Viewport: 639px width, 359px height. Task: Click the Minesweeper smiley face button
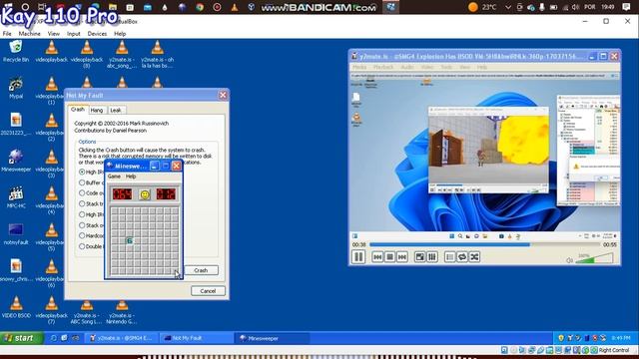tap(145, 194)
